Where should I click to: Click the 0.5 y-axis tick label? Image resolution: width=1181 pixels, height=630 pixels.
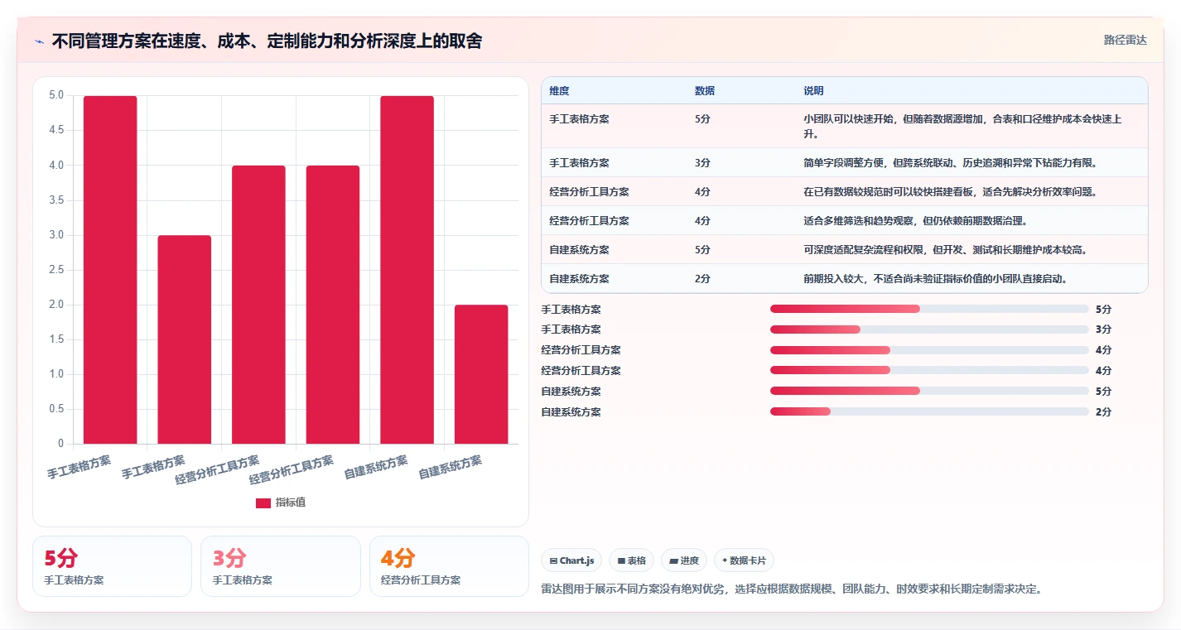pos(56,409)
